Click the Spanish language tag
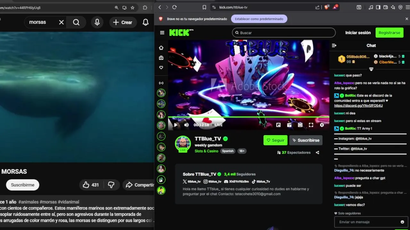This screenshot has height=230, width=410. click(x=228, y=151)
